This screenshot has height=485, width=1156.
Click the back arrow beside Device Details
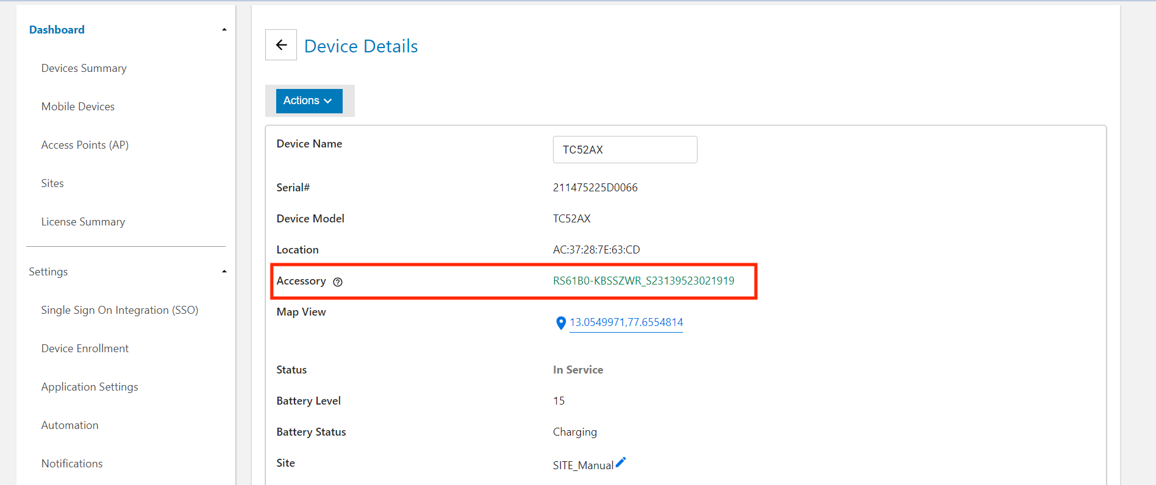click(x=281, y=45)
